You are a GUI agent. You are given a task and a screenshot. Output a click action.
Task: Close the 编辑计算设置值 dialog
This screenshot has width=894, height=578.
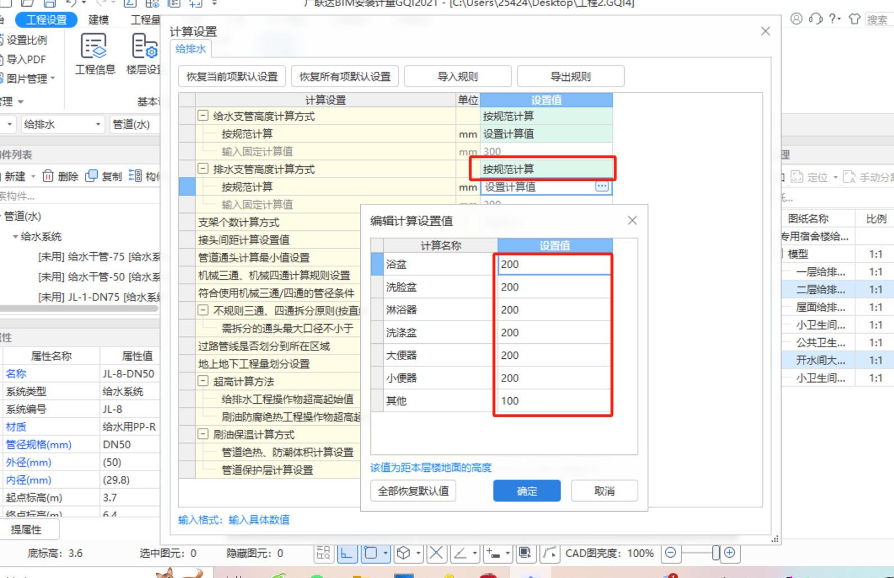[x=632, y=221]
